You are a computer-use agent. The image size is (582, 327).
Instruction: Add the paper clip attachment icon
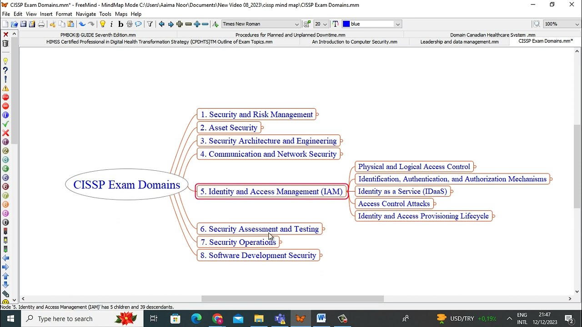pos(5,294)
